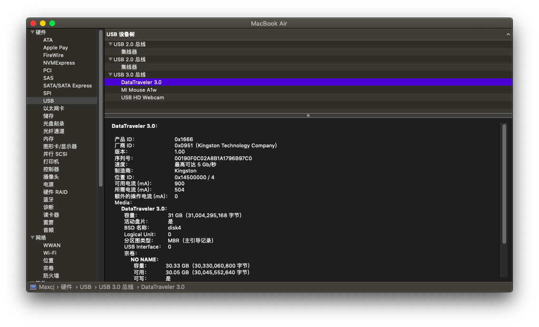This screenshot has height=327, width=539.
Task: Open 读卡器 in the sidebar
Action: 51,215
